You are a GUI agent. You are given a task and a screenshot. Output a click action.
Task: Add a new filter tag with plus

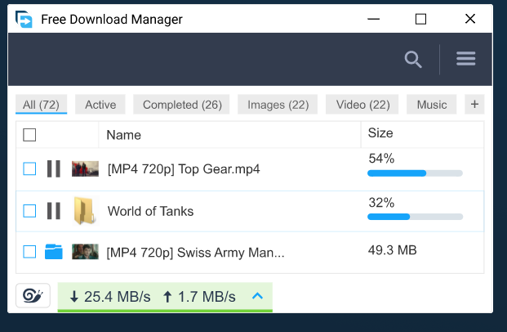[x=474, y=104]
